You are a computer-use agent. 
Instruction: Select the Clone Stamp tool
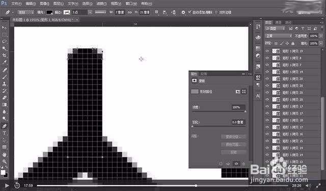click(4, 84)
